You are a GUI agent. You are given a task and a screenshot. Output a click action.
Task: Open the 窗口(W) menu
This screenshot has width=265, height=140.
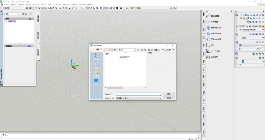pyautogui.click(x=83, y=5)
